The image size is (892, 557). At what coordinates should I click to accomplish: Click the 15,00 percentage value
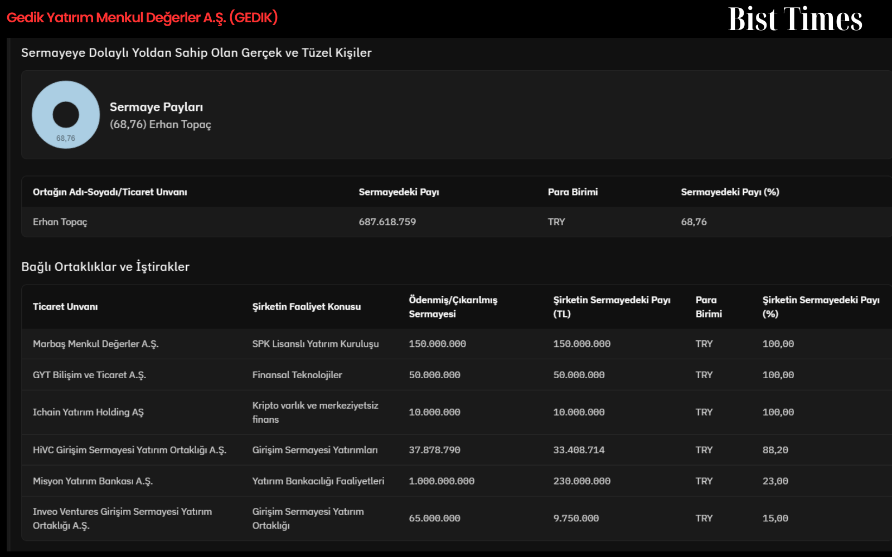[775, 519]
